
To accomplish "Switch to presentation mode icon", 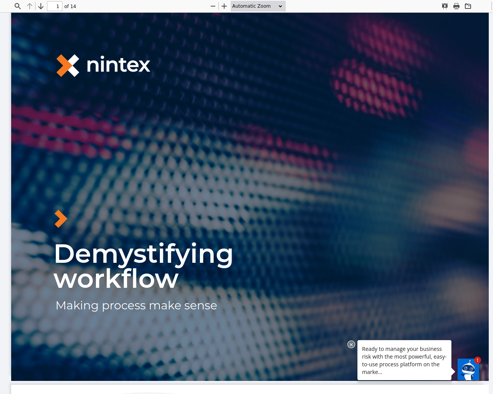I will tap(445, 6).
